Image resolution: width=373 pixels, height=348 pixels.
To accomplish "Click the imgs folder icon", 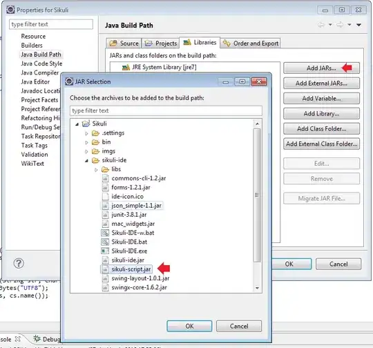I will pos(95,151).
